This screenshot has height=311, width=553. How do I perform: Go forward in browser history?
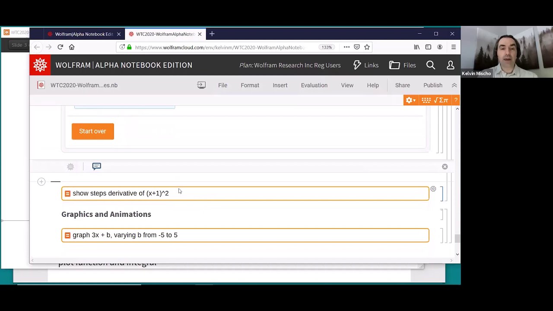coord(48,47)
